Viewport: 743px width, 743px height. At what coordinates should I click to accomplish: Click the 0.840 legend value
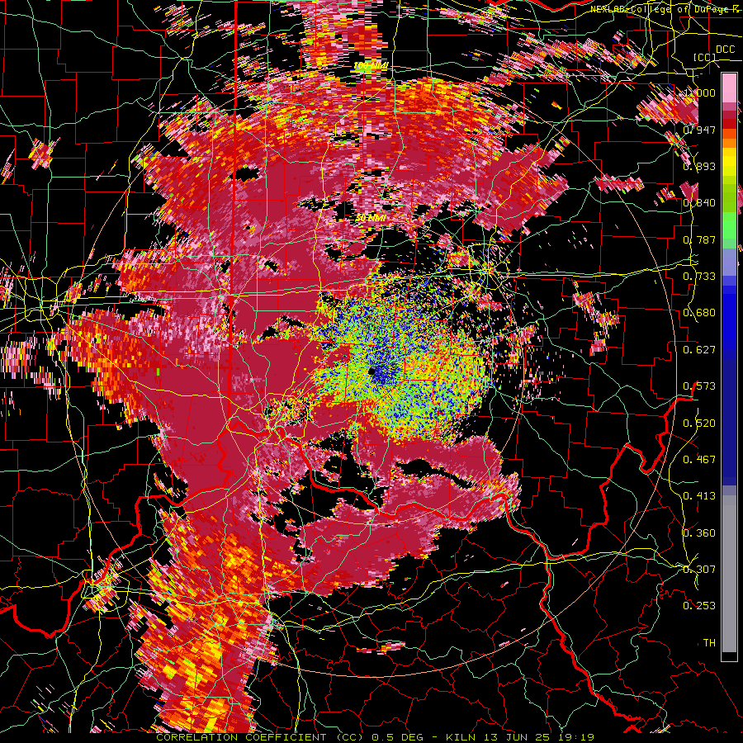(x=699, y=203)
